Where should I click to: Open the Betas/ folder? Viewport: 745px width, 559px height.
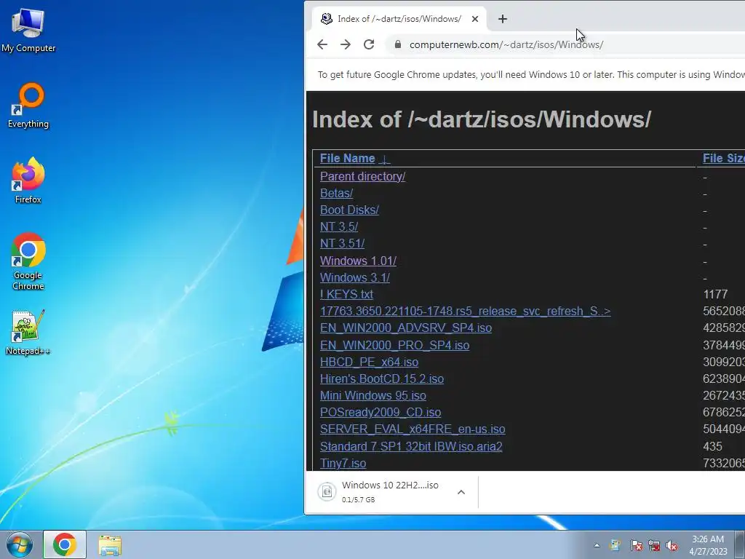click(x=336, y=194)
